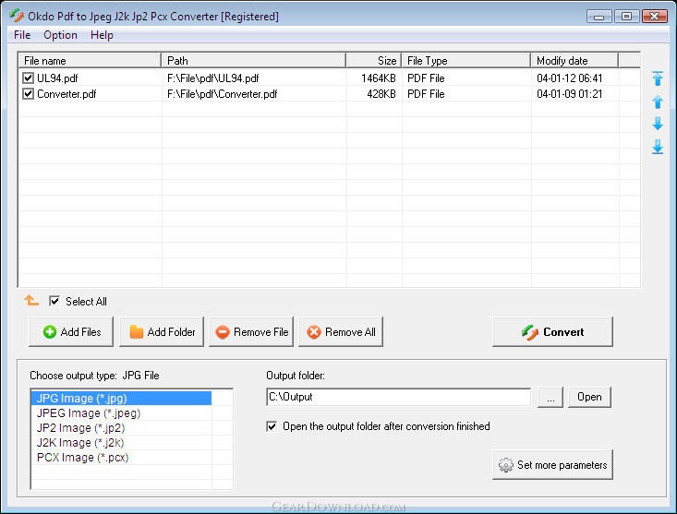677x514 pixels.
Task: Sort by the File name column header
Action: (90, 60)
